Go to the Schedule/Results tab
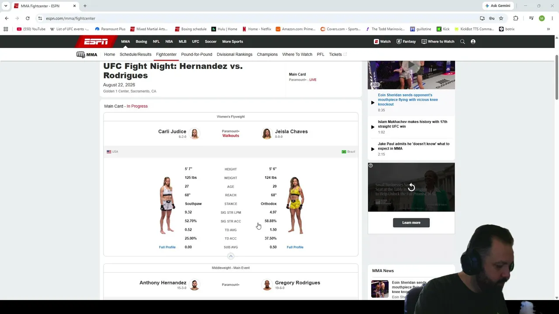559x314 pixels. tap(135, 55)
